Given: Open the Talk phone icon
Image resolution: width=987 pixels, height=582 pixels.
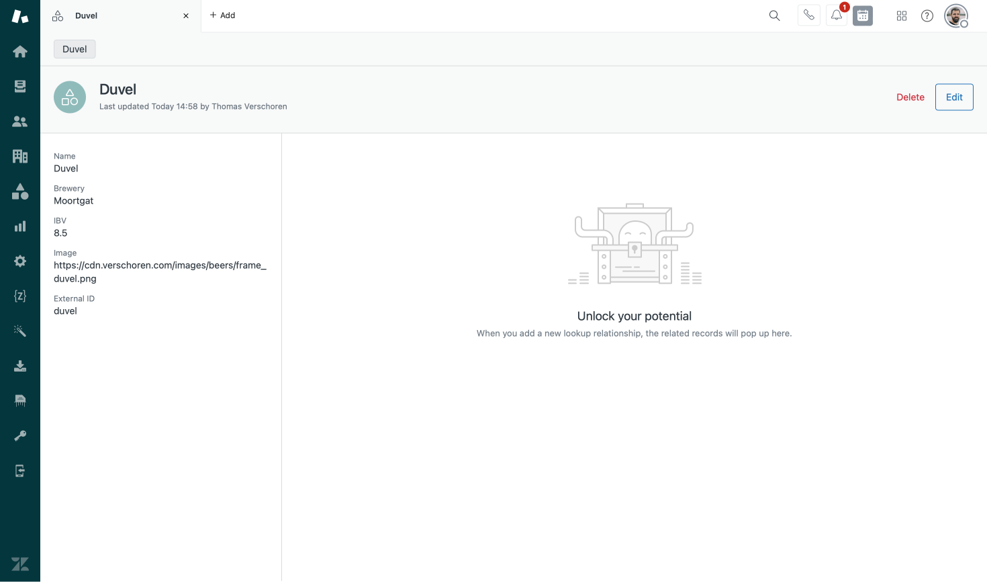Looking at the screenshot, I should [809, 15].
